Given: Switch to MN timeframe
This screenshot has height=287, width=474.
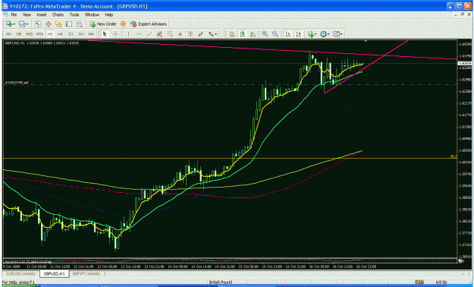Looking at the screenshot, I should coord(91,34).
